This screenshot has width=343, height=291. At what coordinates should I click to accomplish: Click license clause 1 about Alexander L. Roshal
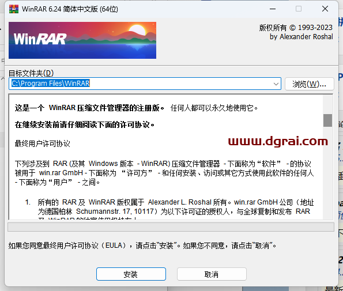(169, 209)
